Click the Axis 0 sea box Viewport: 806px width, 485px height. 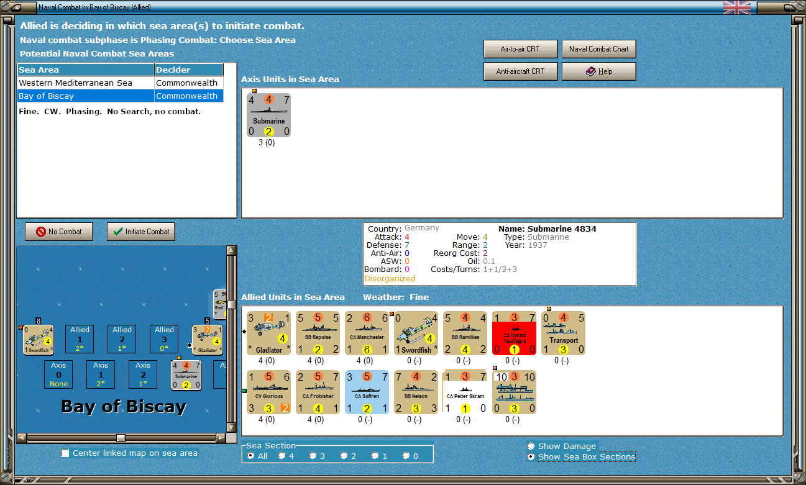click(x=58, y=375)
